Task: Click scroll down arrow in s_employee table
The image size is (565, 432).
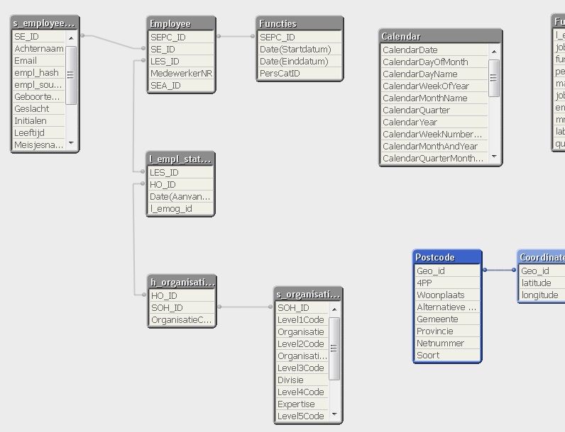Action: click(72, 143)
